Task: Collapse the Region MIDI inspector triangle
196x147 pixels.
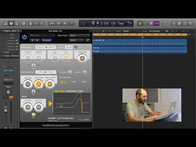Action: coord(3,31)
